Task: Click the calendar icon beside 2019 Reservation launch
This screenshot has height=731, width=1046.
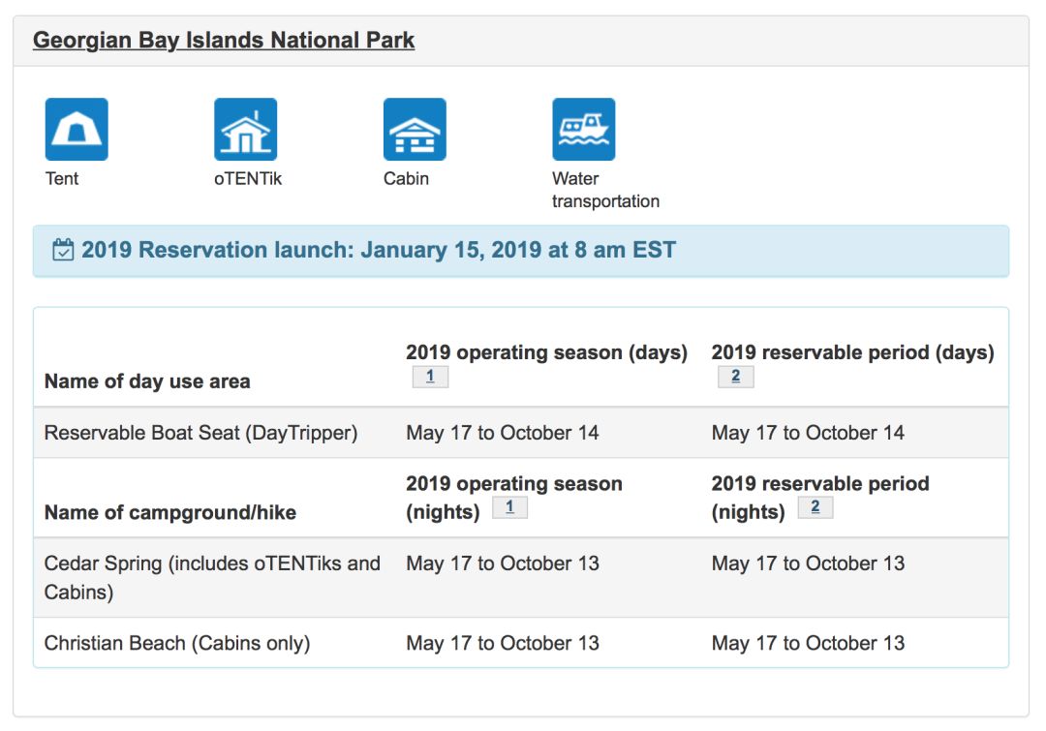Action: (63, 250)
